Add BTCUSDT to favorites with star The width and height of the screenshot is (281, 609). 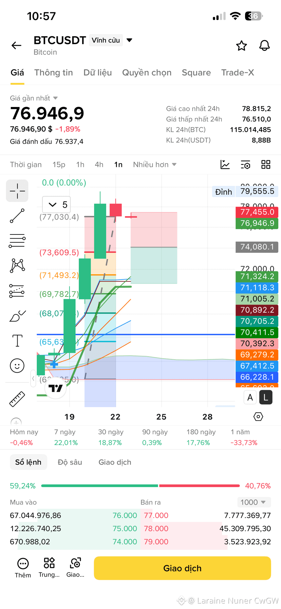coord(241,46)
